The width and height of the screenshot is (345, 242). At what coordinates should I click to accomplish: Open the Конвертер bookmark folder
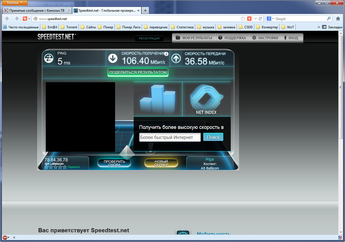pyautogui.click(x=267, y=27)
